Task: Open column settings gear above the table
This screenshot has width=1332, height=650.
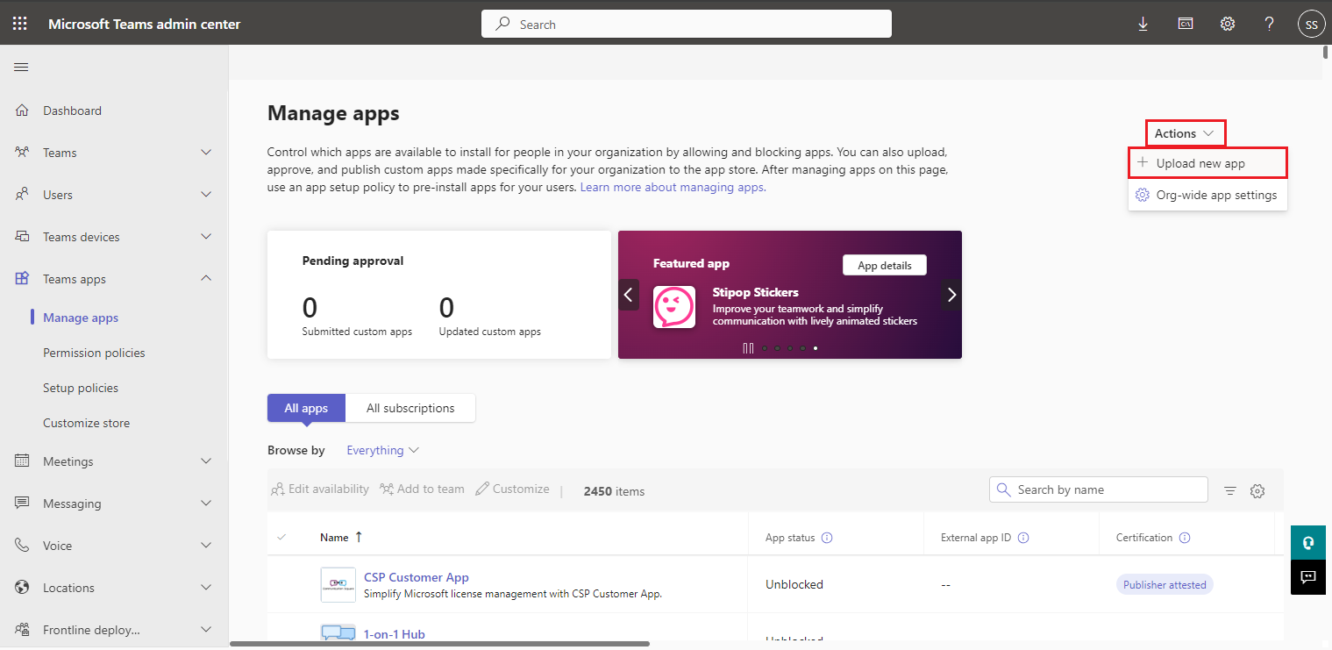Action: (x=1257, y=491)
